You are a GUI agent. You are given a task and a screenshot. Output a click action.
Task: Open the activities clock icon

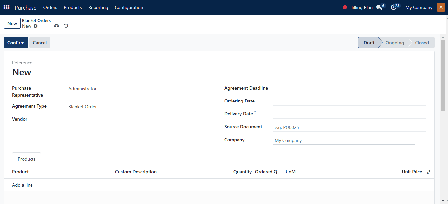[x=394, y=7]
